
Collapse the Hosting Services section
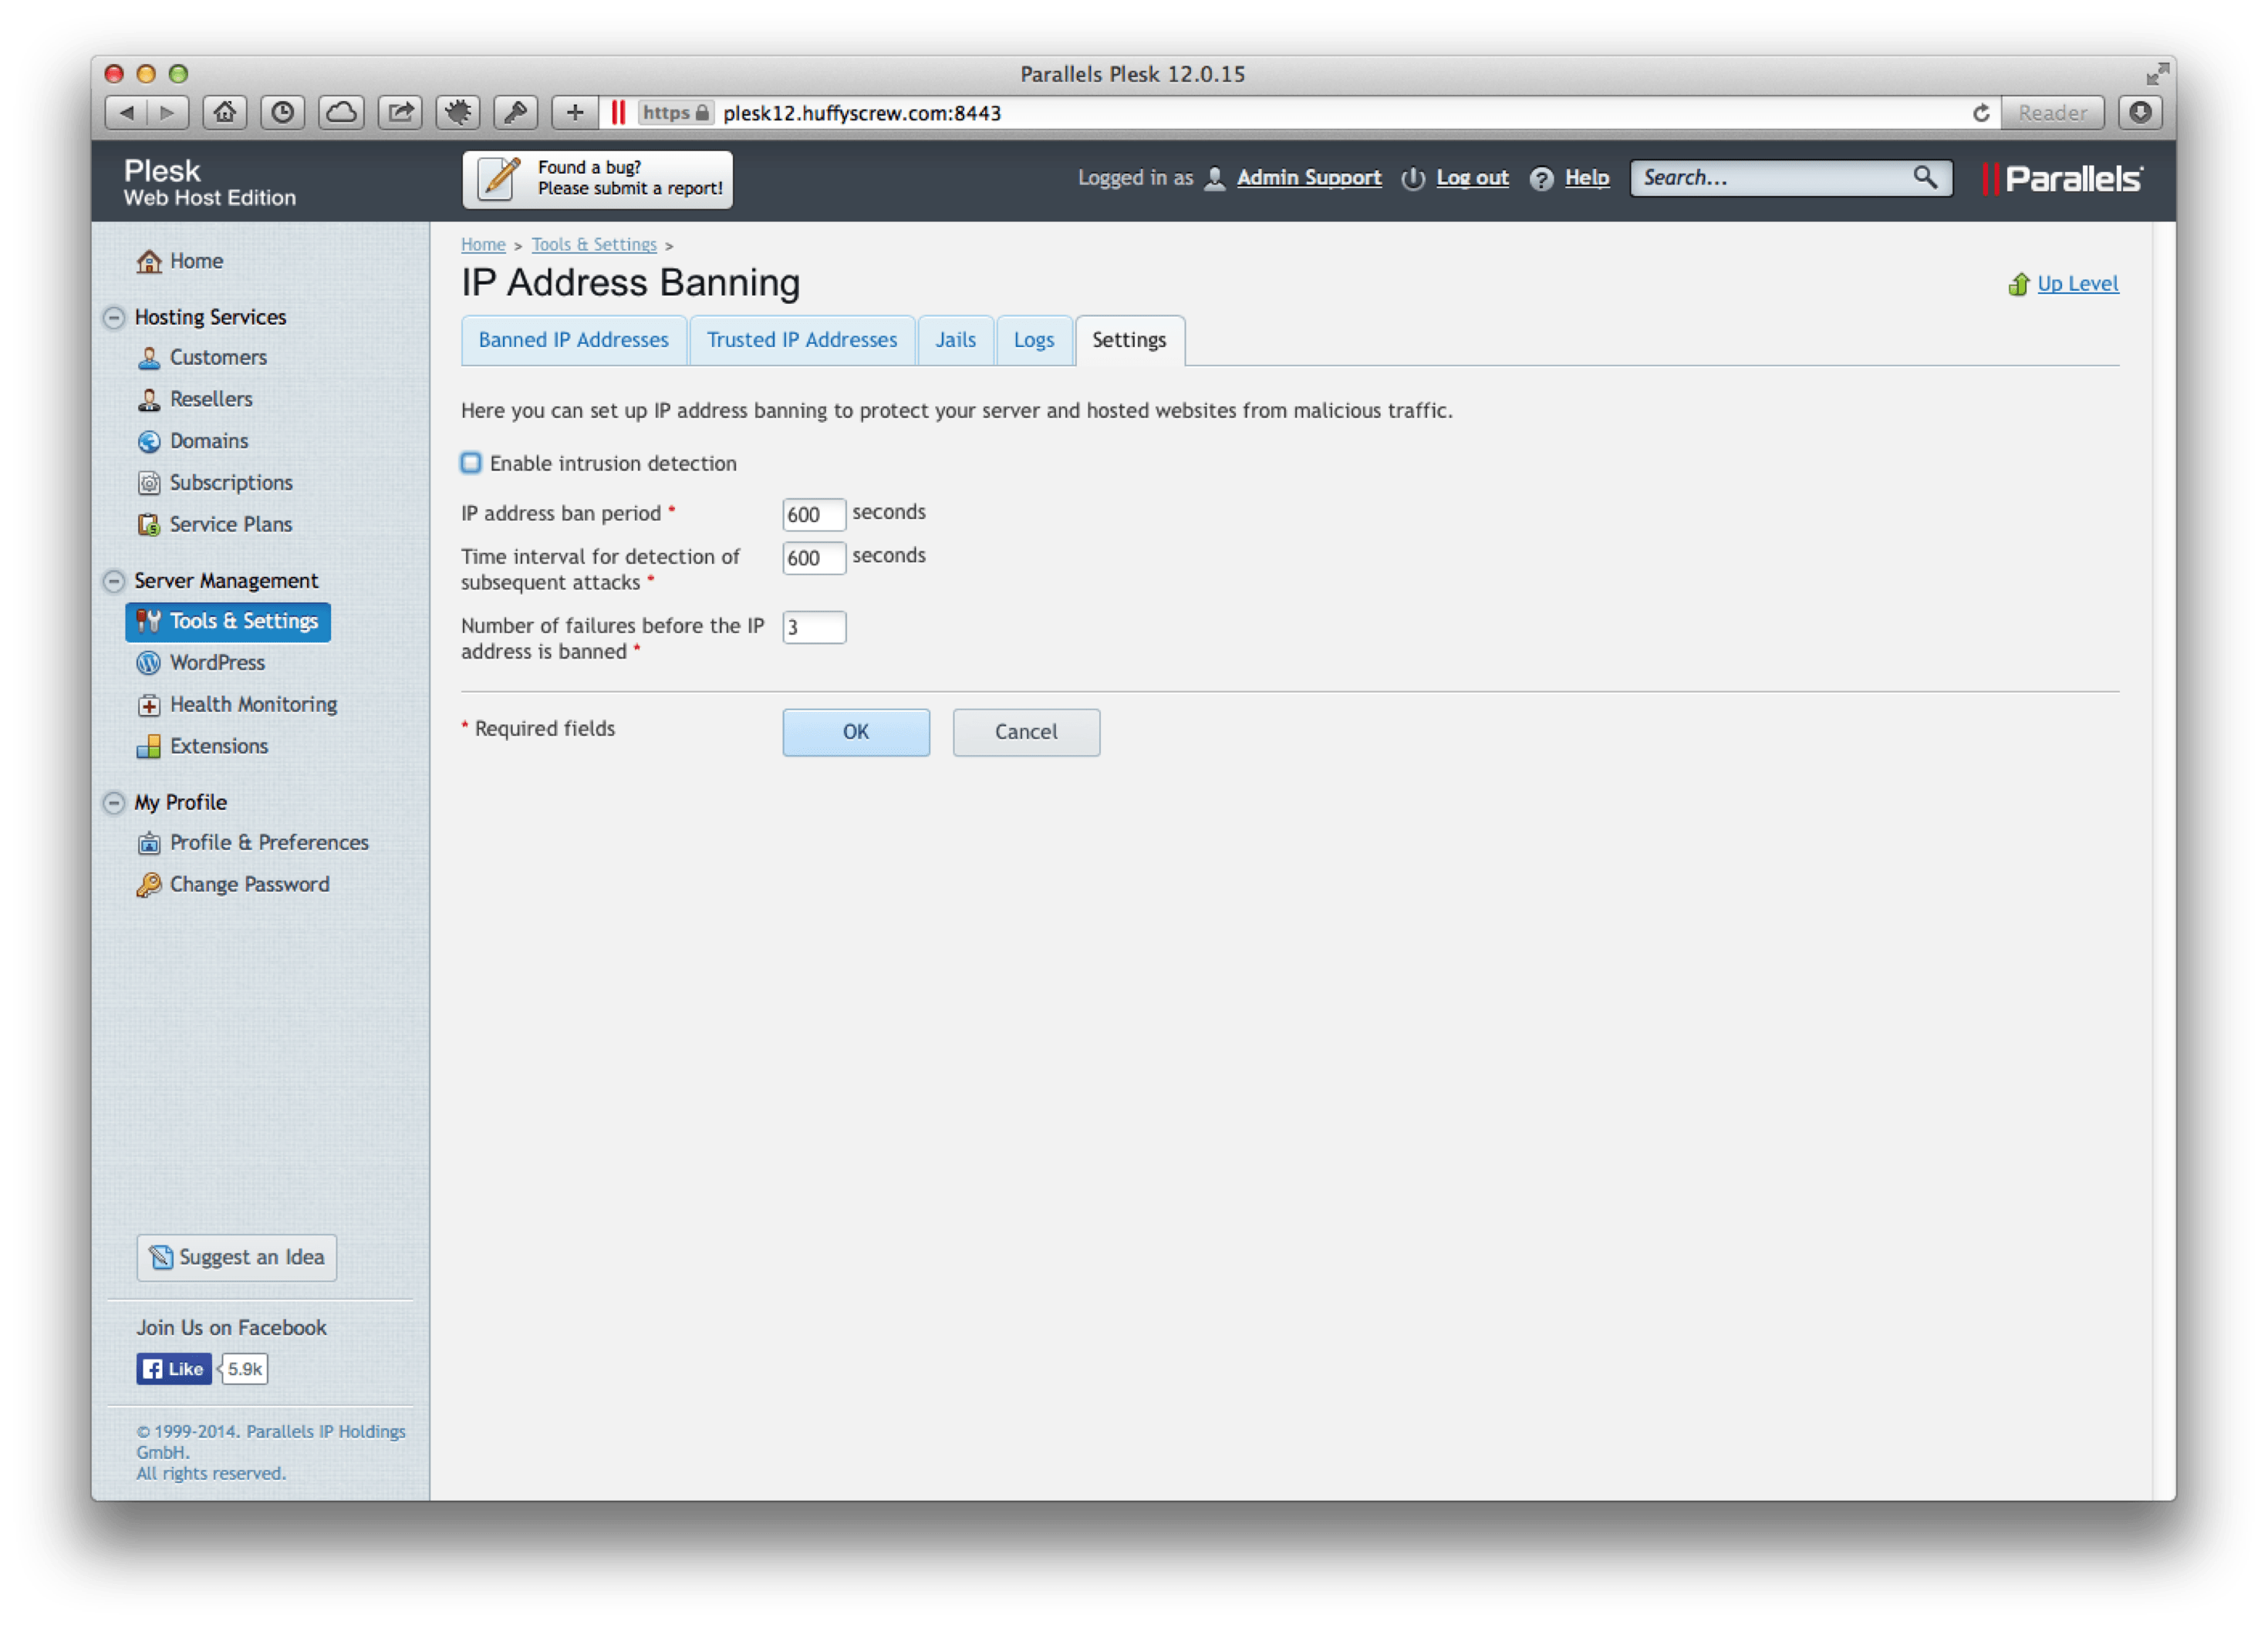pos(114,318)
